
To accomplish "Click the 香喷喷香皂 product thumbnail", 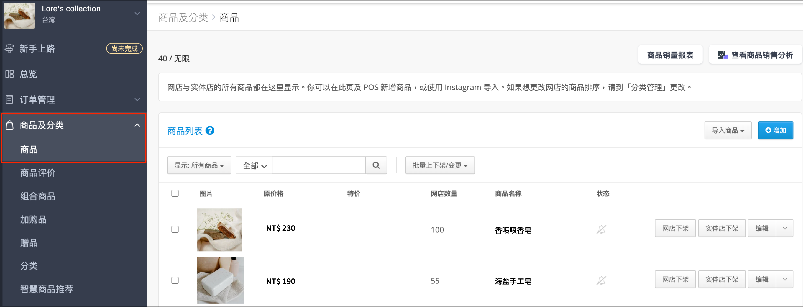I will pyautogui.click(x=219, y=230).
